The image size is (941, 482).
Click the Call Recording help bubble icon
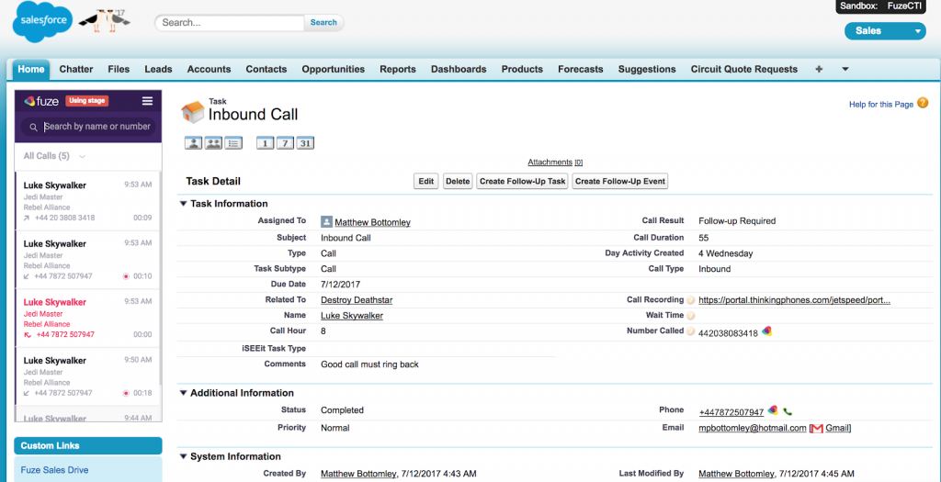pyautogui.click(x=690, y=299)
